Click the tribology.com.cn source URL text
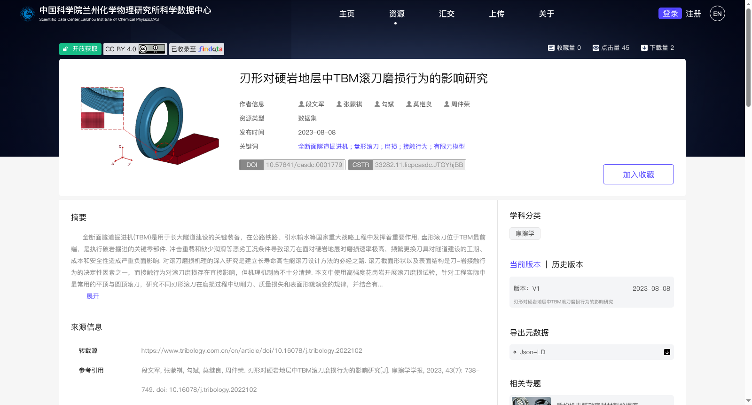This screenshot has height=405, width=752. pyautogui.click(x=251, y=350)
